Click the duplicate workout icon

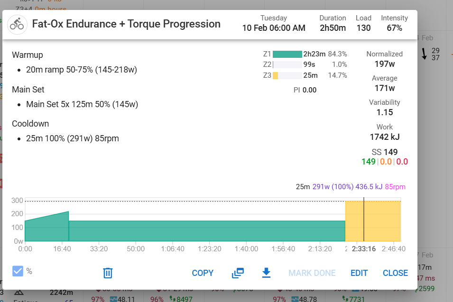coord(238,273)
